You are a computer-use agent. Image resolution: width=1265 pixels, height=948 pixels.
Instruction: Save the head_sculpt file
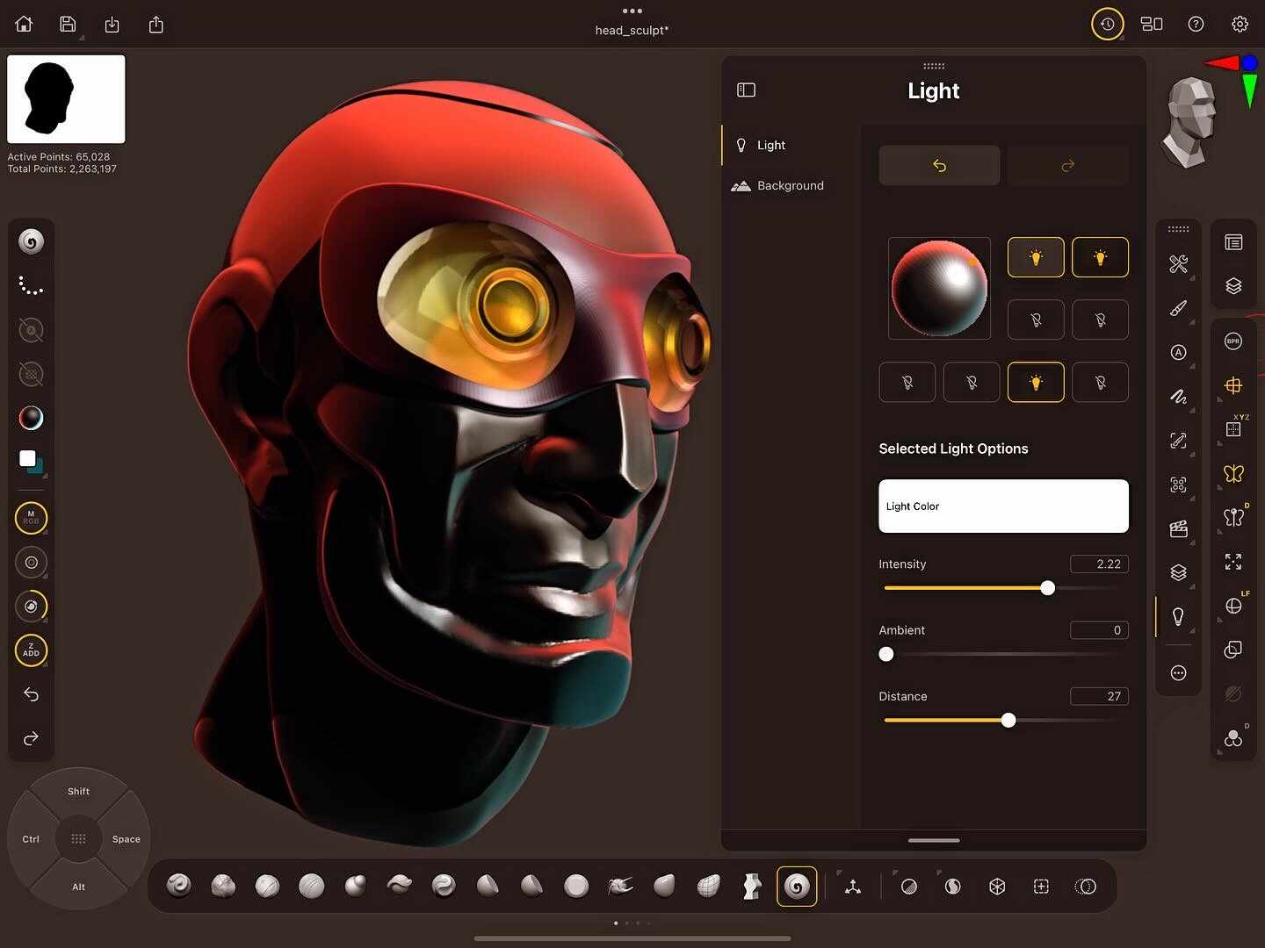pyautogui.click(x=68, y=25)
